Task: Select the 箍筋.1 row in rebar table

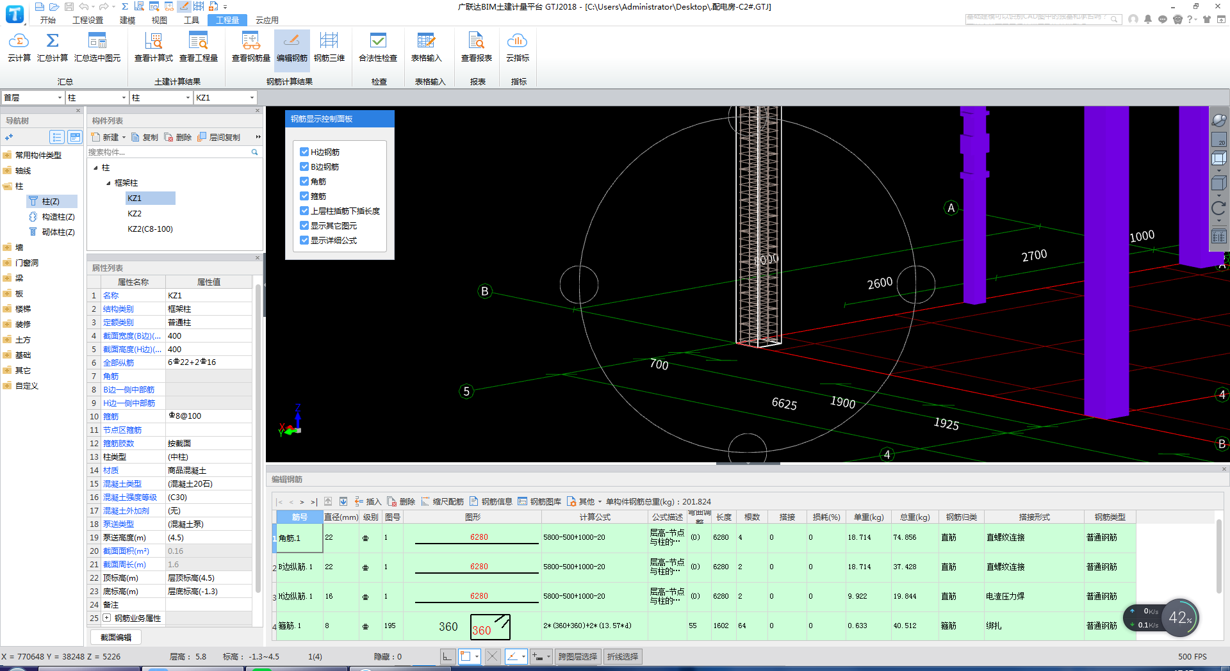Action: [704, 626]
